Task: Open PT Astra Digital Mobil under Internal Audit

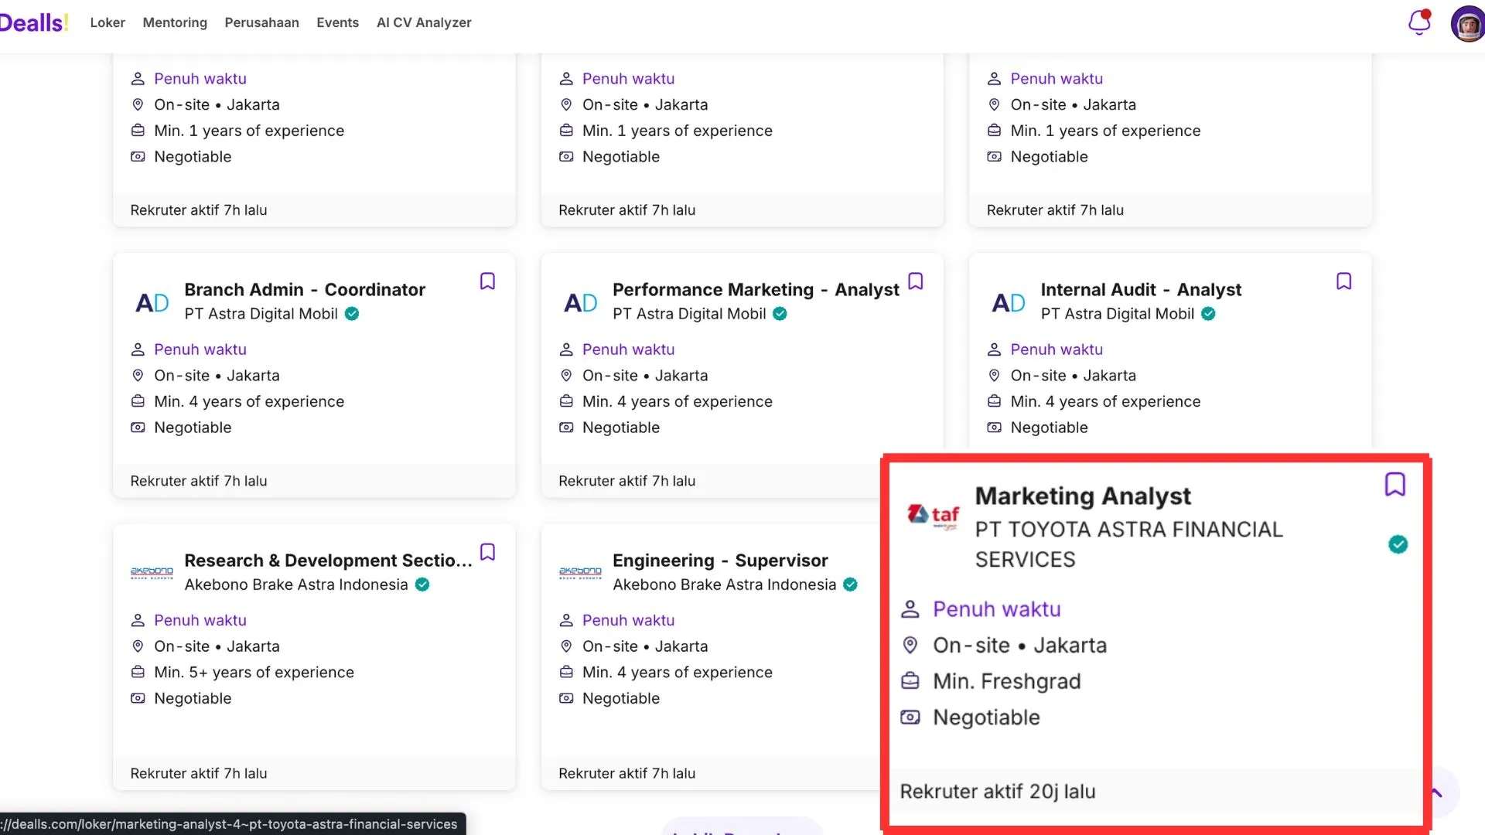Action: [1118, 314]
